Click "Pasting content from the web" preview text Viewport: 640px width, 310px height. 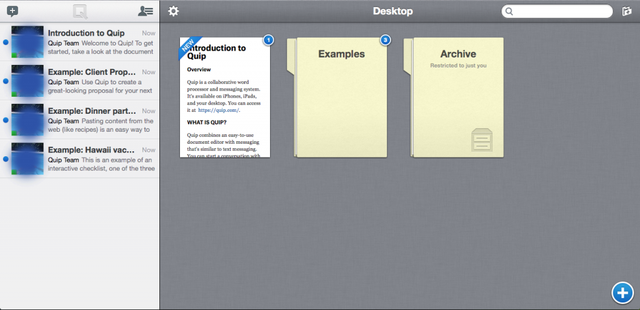click(101, 125)
